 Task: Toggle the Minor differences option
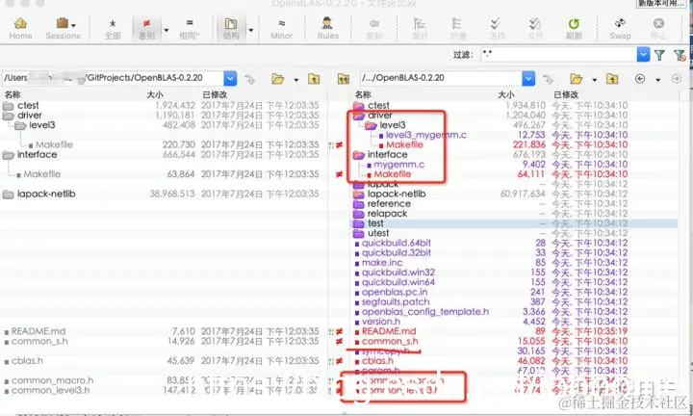click(281, 28)
